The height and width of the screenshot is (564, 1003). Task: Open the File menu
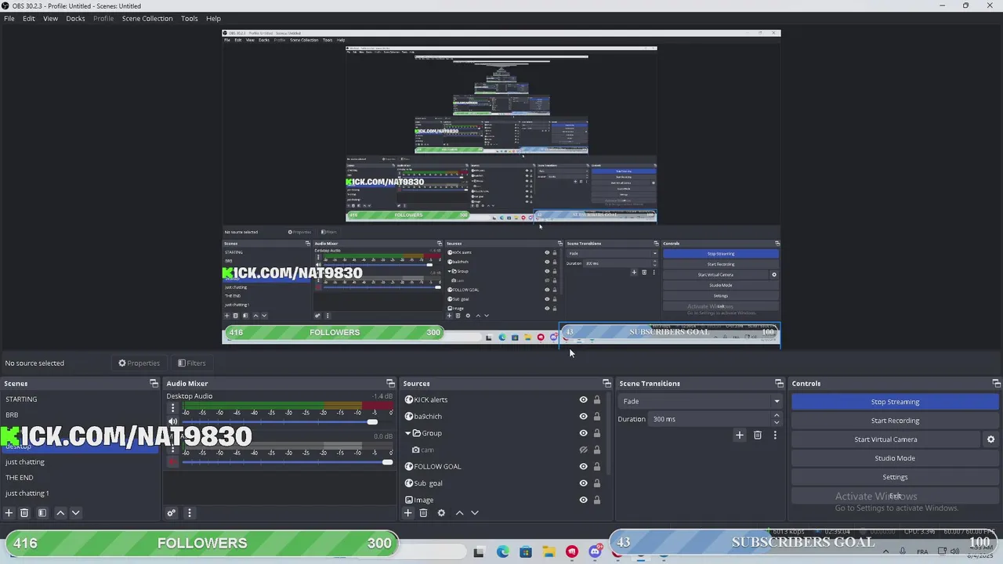click(x=9, y=18)
